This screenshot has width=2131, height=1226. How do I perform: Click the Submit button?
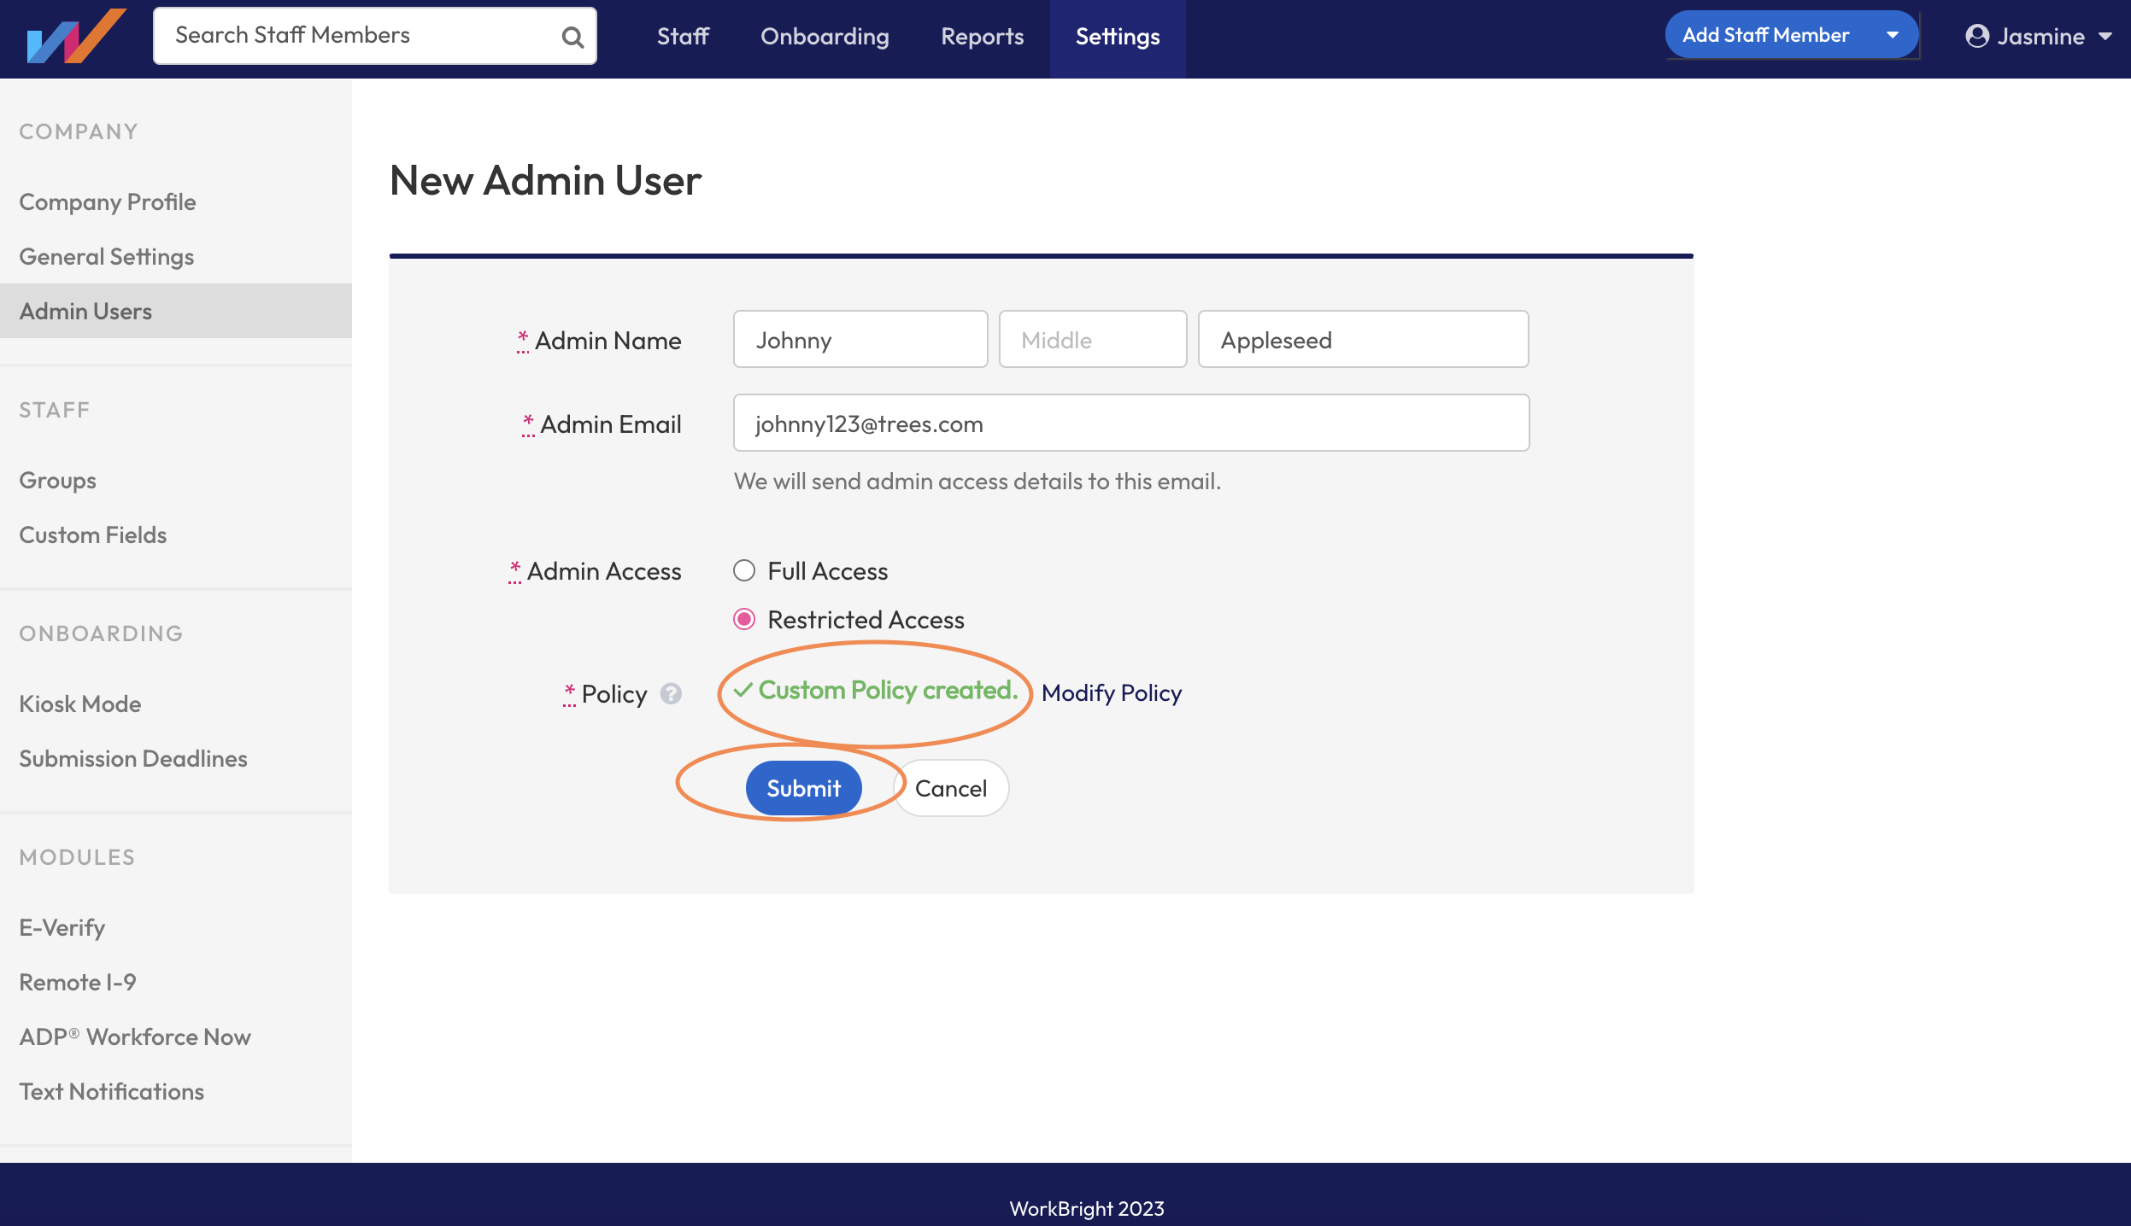pyautogui.click(x=803, y=787)
